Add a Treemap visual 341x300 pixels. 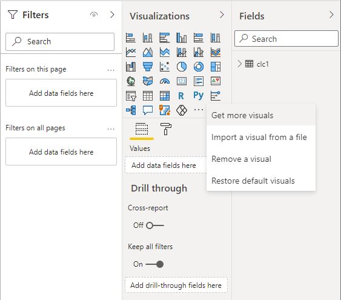tap(216, 67)
